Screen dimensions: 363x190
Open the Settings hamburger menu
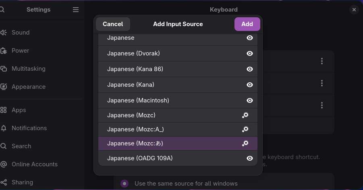coord(76,10)
